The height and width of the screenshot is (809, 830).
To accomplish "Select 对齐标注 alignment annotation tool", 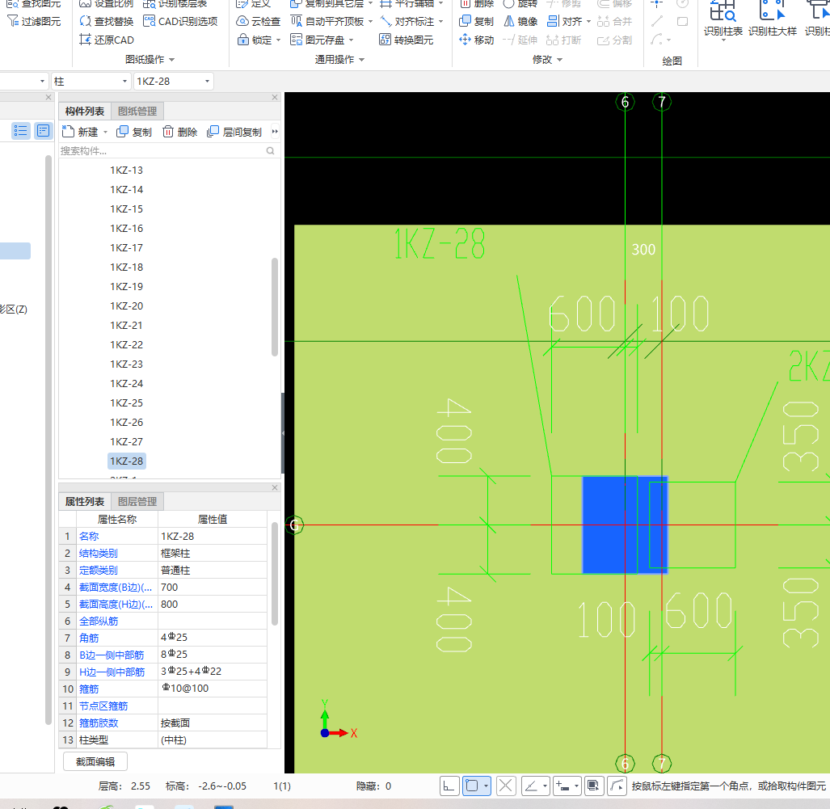I will [x=407, y=21].
